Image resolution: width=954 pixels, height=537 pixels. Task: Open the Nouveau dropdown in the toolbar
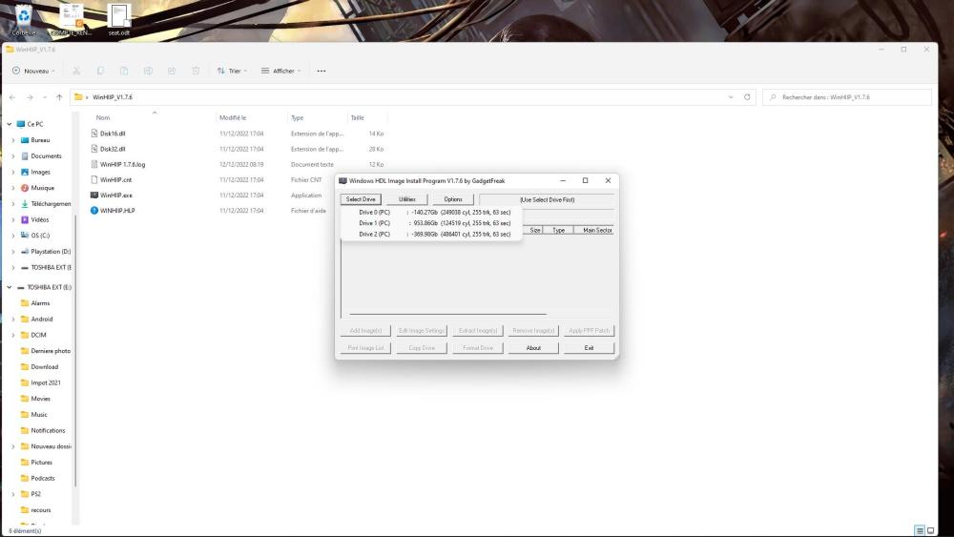tap(33, 71)
